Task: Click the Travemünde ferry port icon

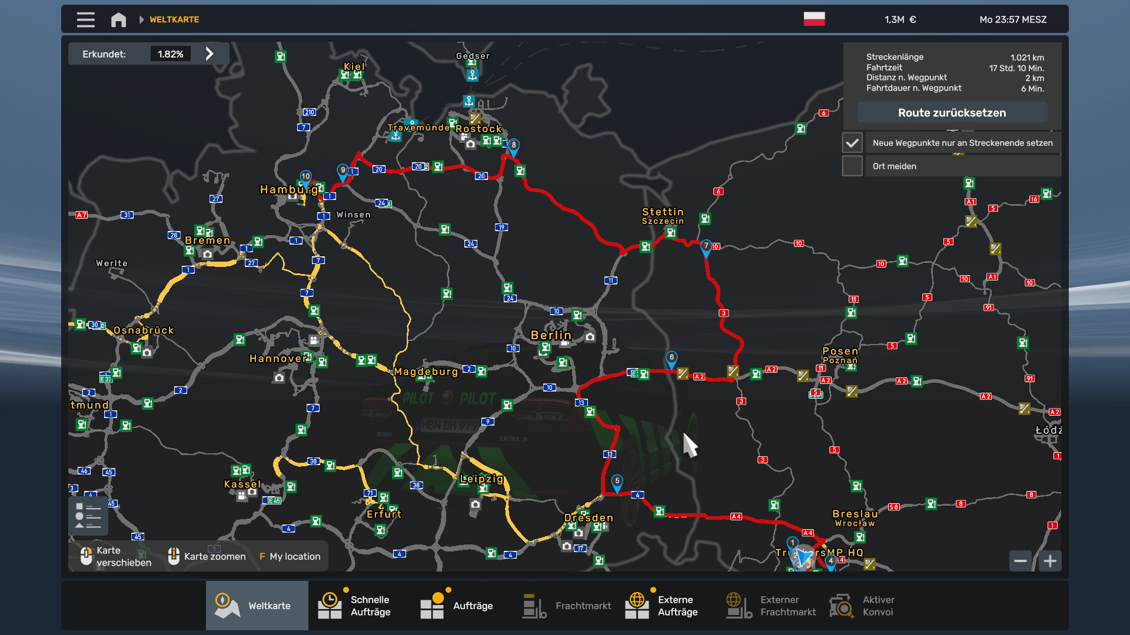Action: tap(395, 136)
